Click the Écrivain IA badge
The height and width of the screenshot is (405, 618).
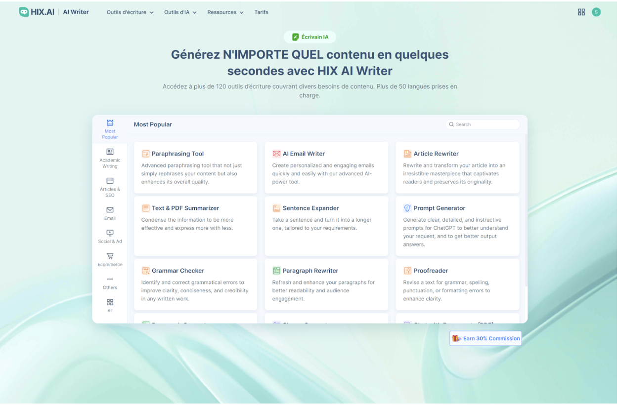(x=310, y=37)
